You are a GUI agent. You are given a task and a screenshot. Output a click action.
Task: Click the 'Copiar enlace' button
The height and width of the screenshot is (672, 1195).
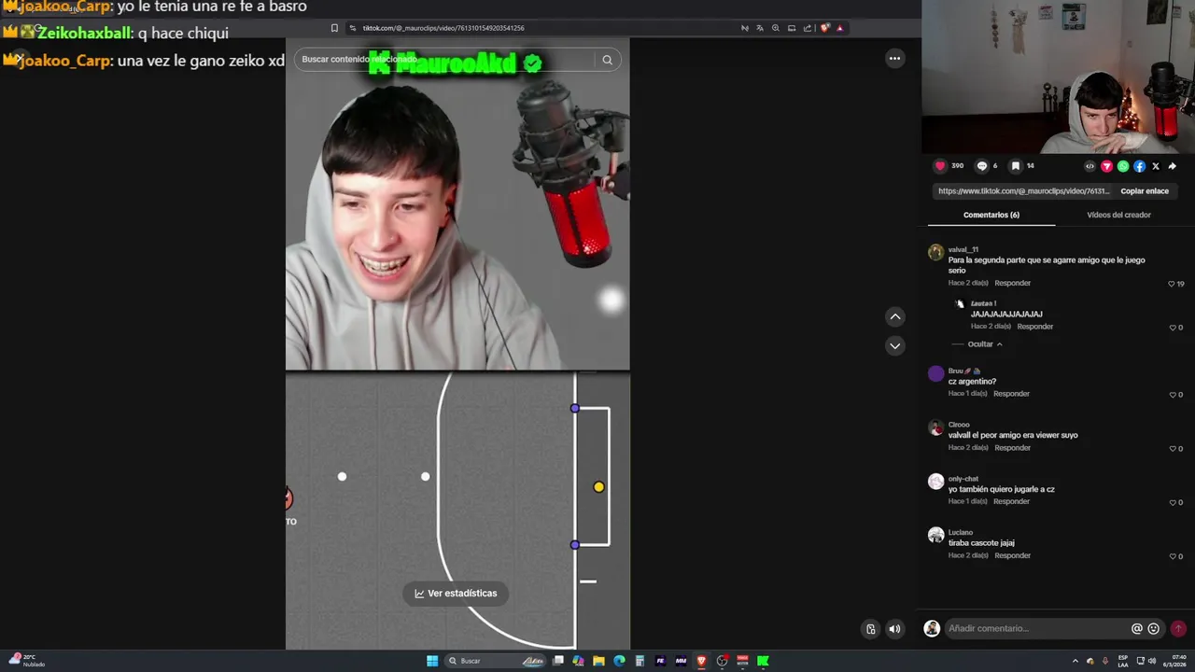1145,191
